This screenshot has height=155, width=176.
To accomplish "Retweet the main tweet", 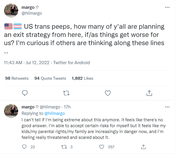I will point(67,93).
